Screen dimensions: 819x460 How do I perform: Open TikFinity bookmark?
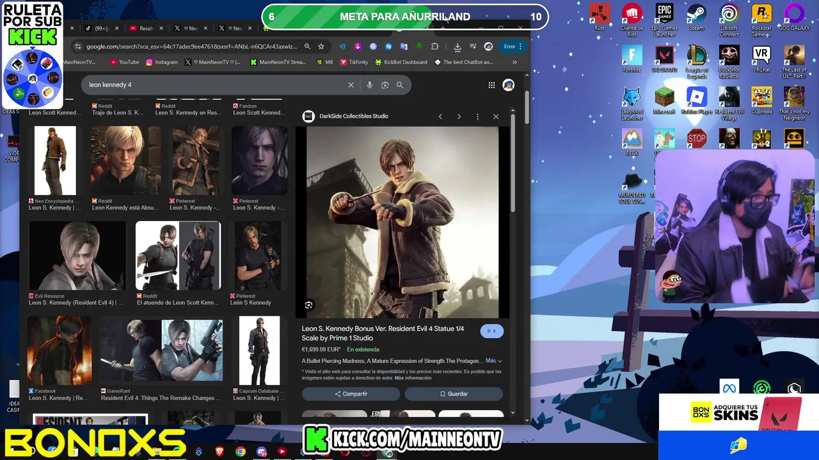(x=354, y=62)
